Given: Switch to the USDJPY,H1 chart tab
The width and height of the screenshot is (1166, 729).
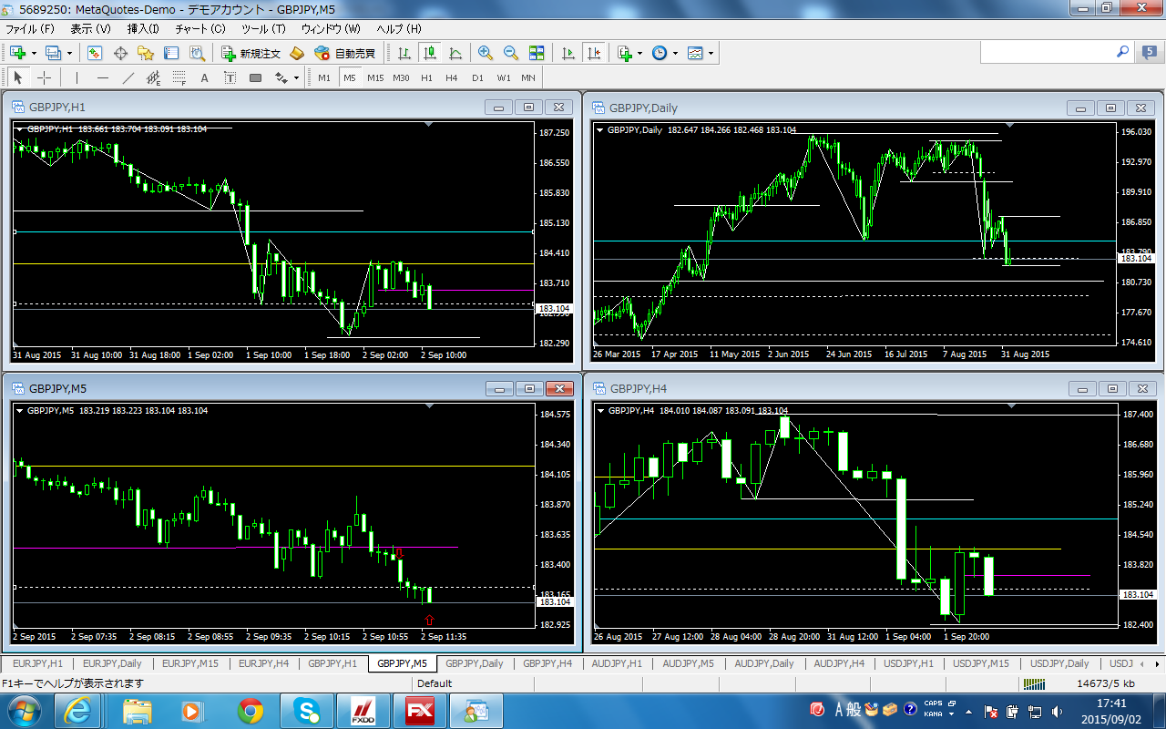Looking at the screenshot, I should [906, 663].
